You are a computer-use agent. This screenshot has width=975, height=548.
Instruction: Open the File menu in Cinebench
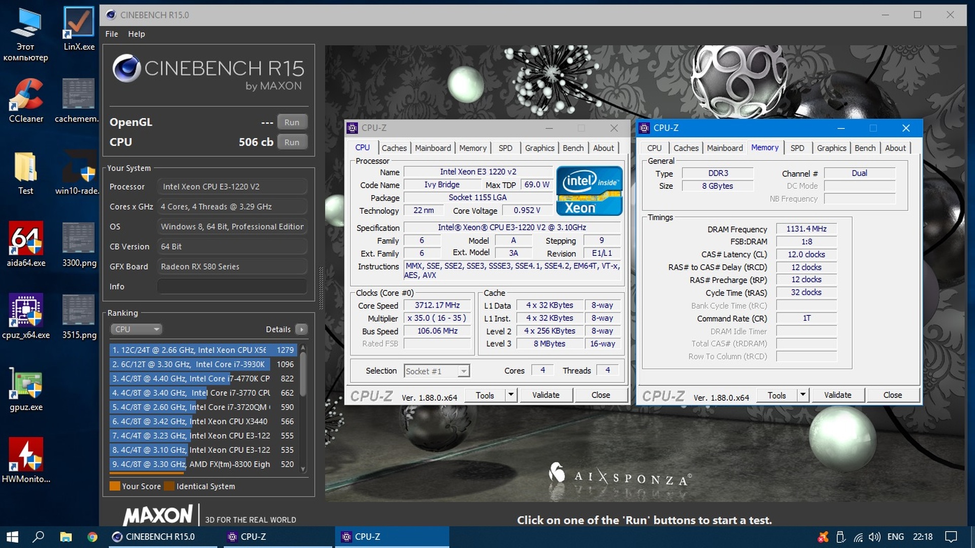112,34
